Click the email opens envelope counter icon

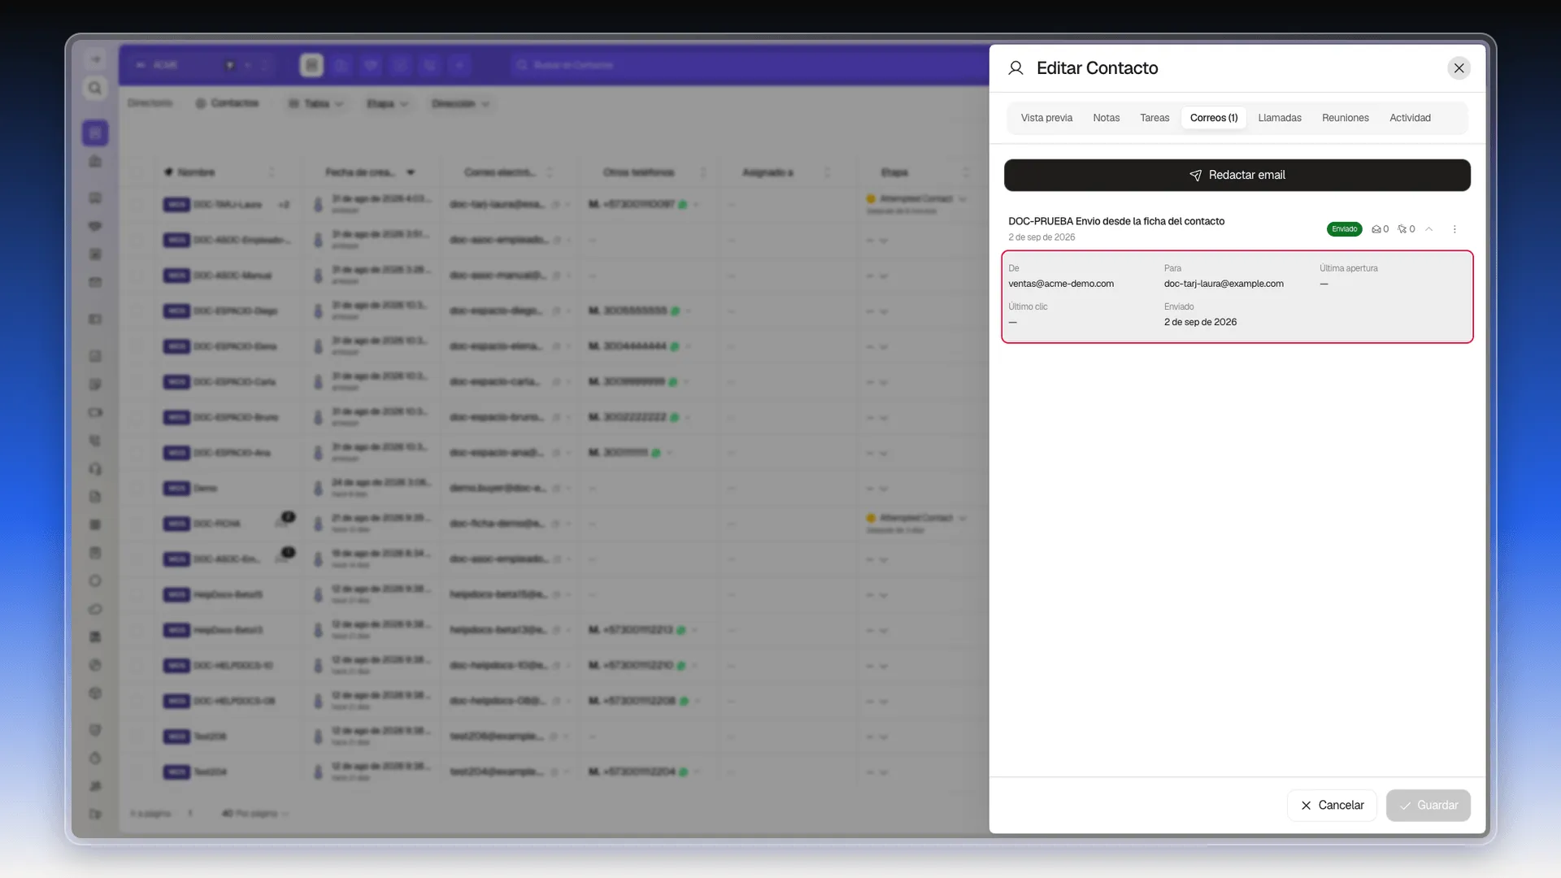click(1376, 229)
